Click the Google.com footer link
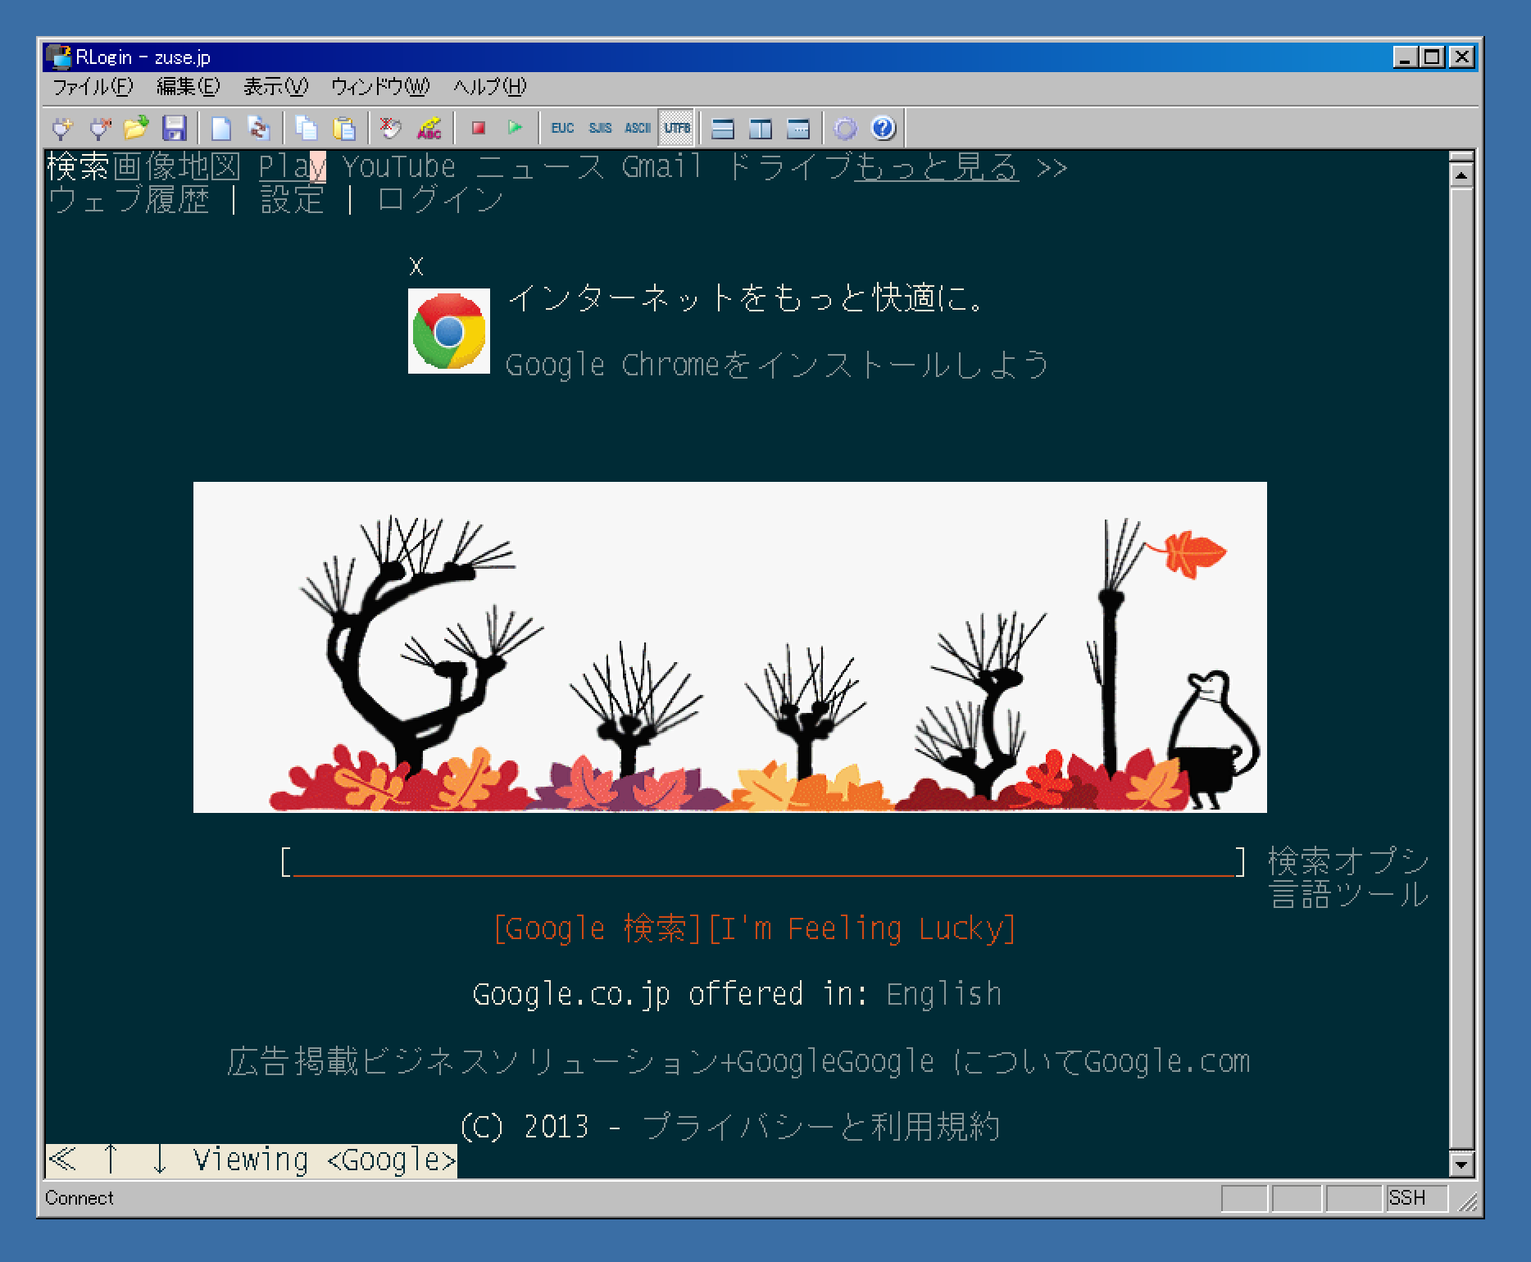The height and width of the screenshot is (1262, 1531). [1167, 1061]
